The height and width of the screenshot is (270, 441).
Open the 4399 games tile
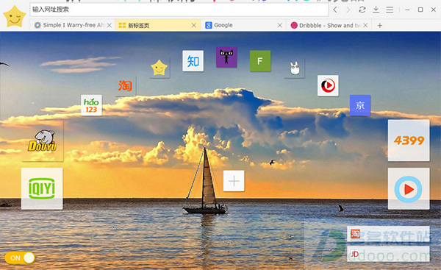pyautogui.click(x=409, y=141)
